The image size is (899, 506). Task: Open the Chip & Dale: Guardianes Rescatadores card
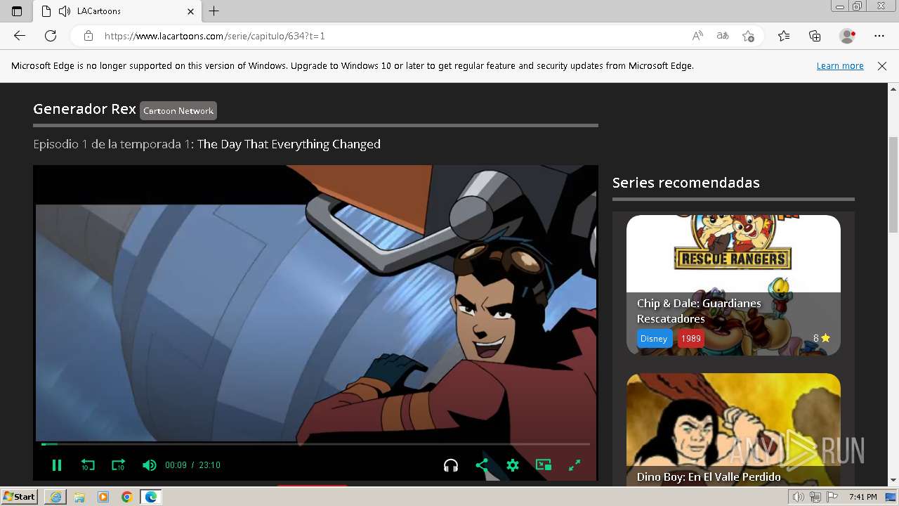(x=733, y=285)
